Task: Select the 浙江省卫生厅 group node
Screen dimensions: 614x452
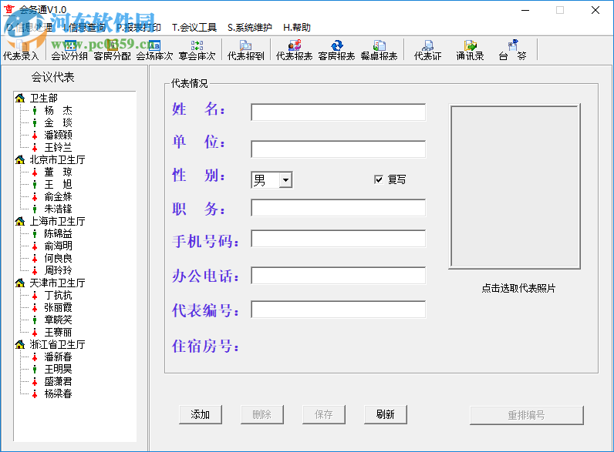Action: [57, 344]
